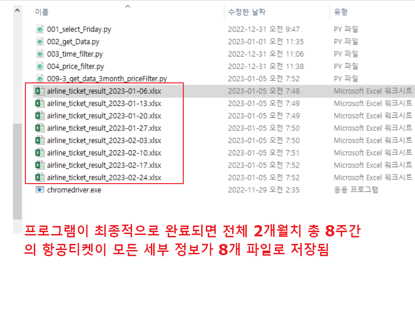Click the 002_get_Data.py file icon
415x331 pixels.
(x=39, y=41)
